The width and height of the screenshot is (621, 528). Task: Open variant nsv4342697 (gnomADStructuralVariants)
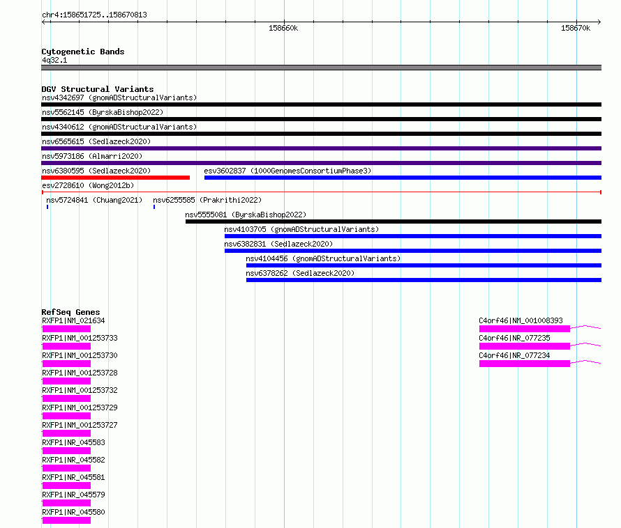[119, 98]
